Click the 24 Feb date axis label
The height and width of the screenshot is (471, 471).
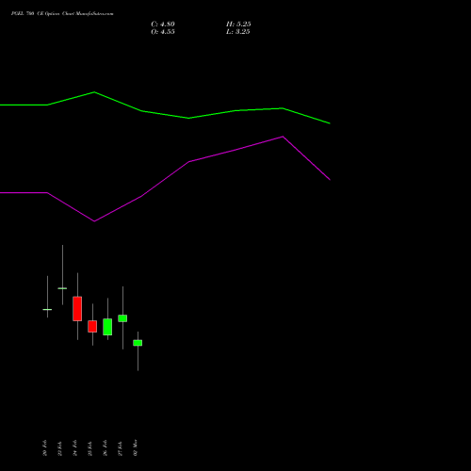coord(75,447)
